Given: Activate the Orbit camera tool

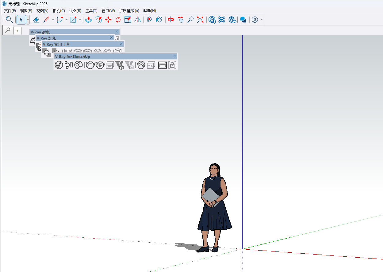Looking at the screenshot, I should click(x=171, y=20).
